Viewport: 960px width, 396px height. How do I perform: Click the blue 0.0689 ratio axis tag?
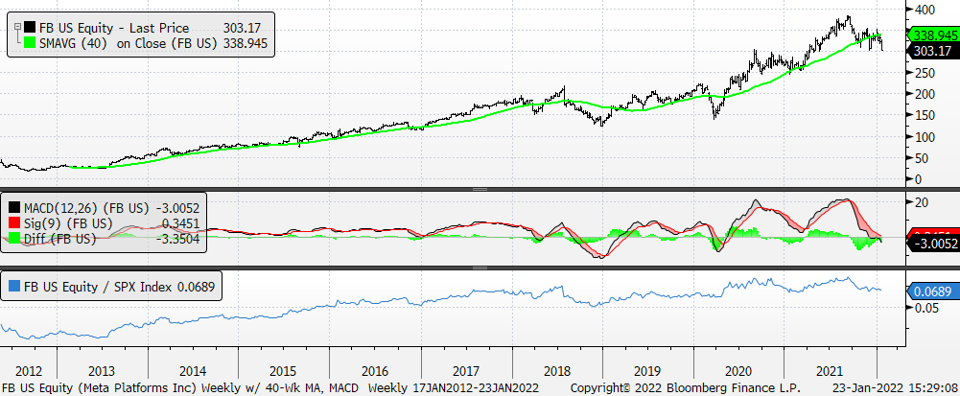(x=932, y=291)
